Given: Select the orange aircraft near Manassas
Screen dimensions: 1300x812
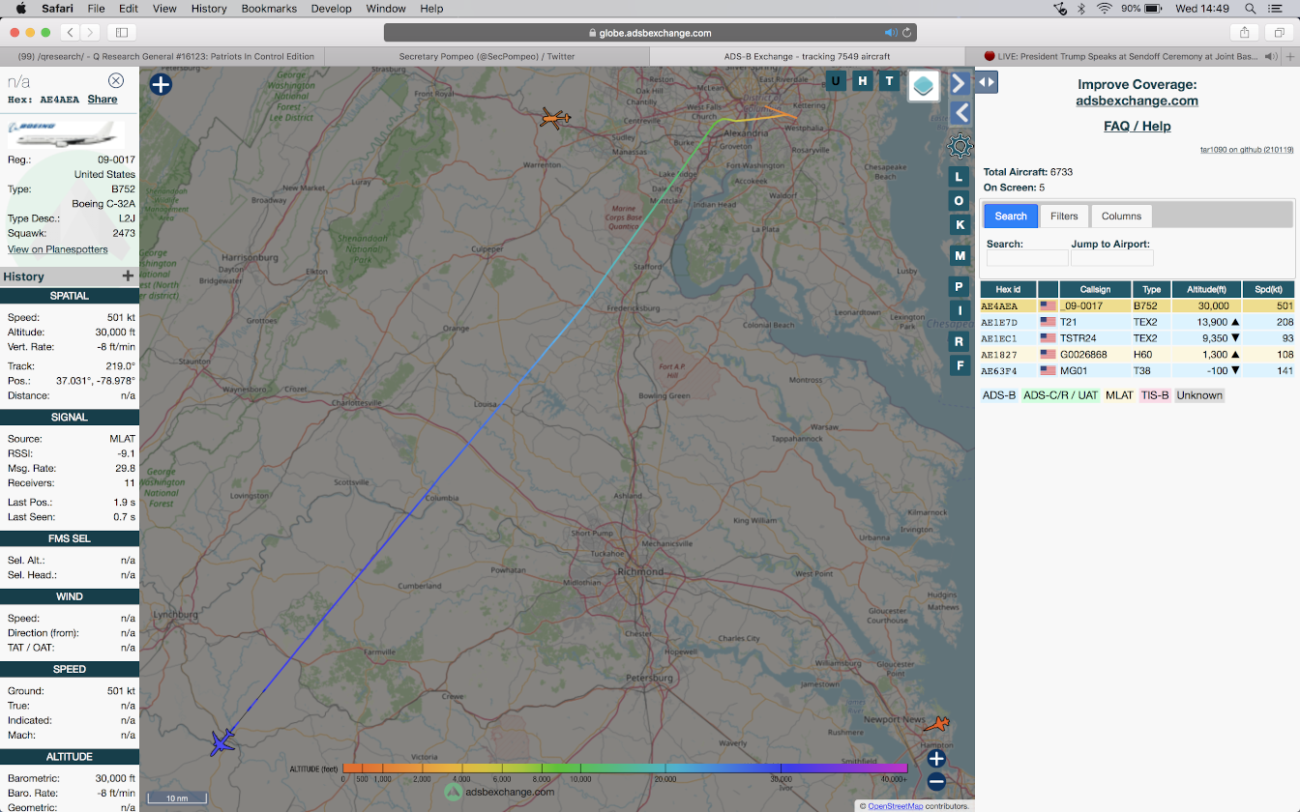Looking at the screenshot, I should pyautogui.click(x=554, y=119).
